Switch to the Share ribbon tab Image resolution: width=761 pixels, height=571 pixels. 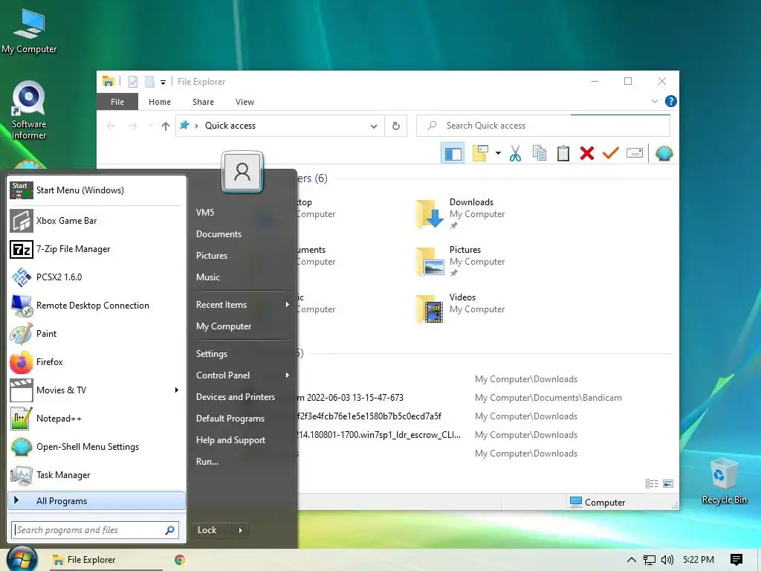point(203,102)
